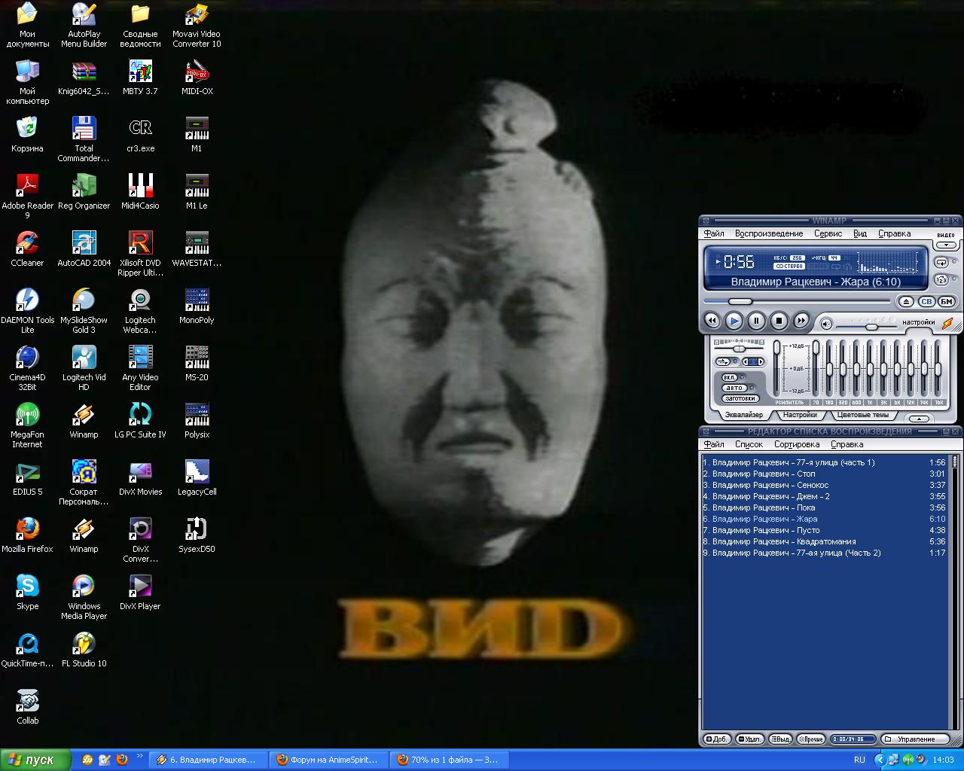The width and height of the screenshot is (964, 771).
Task: Select track 8 Квадратомания in playlist
Action: [x=783, y=541]
